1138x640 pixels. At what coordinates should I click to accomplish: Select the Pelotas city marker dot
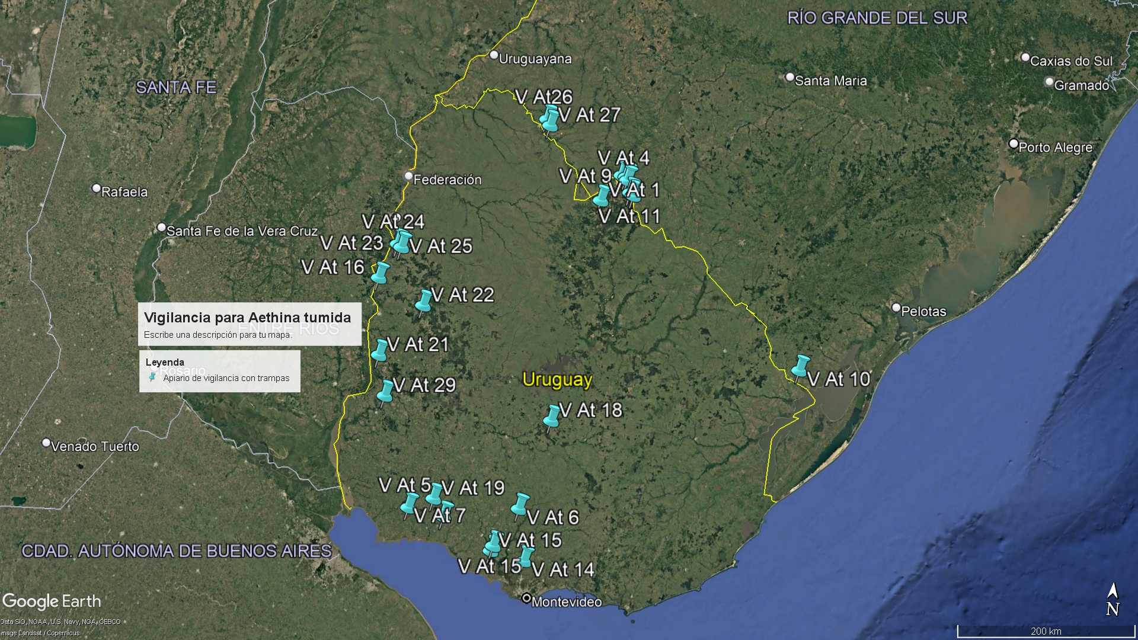[896, 308]
